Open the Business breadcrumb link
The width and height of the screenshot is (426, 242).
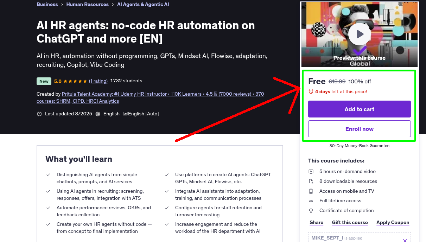47,4
